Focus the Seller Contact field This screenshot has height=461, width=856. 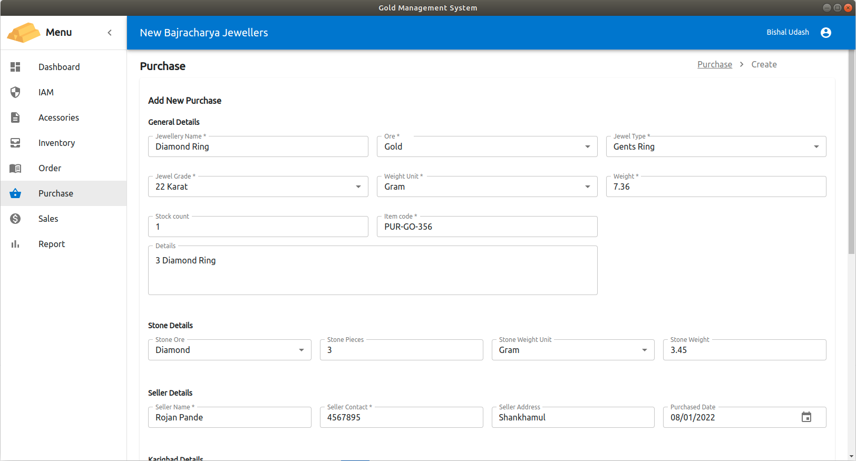[x=402, y=417]
